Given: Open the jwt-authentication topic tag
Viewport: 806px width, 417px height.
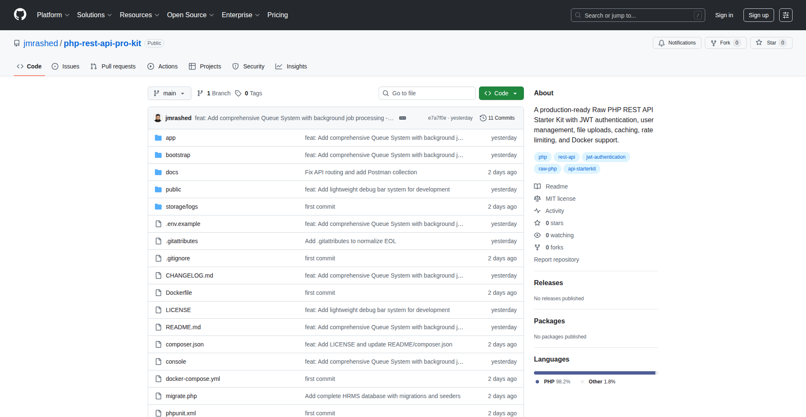Looking at the screenshot, I should click(x=605, y=157).
